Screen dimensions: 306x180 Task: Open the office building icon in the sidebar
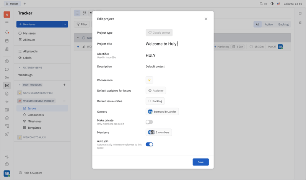pyautogui.click(x=7, y=49)
